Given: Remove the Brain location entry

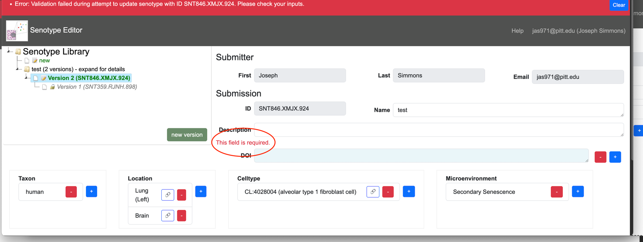Looking at the screenshot, I should pos(181,216).
